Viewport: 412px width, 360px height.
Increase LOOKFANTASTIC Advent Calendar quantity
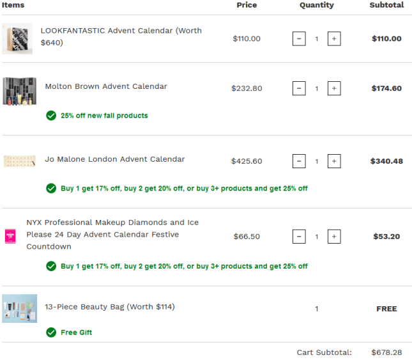(333, 39)
